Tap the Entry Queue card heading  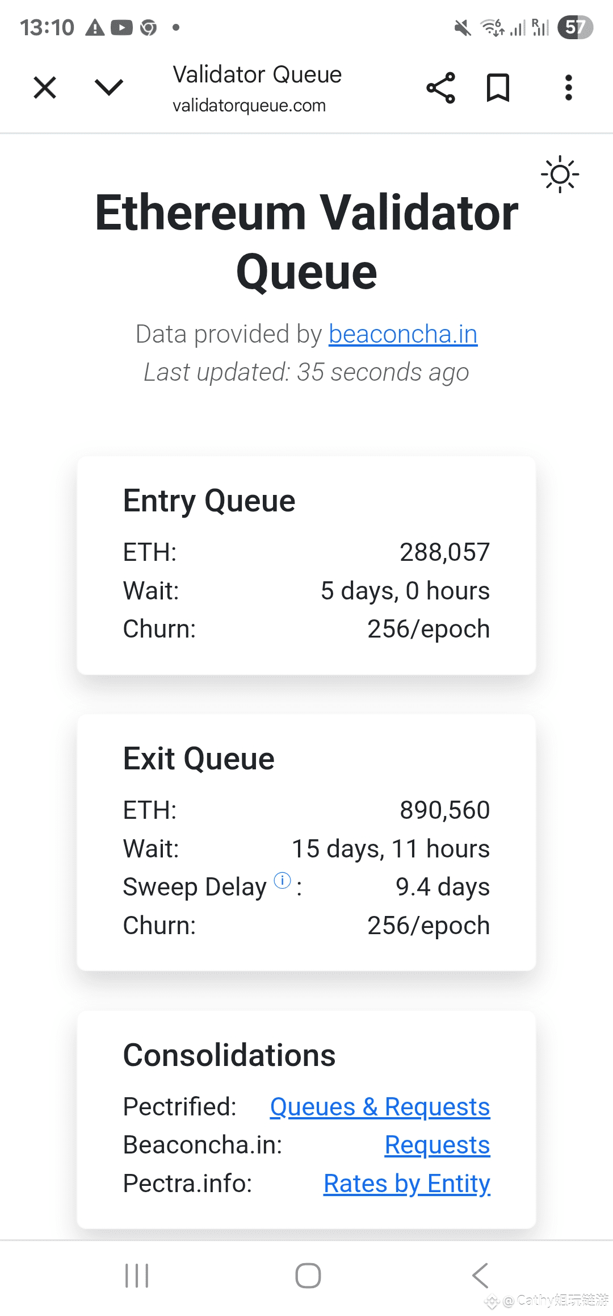pos(209,501)
